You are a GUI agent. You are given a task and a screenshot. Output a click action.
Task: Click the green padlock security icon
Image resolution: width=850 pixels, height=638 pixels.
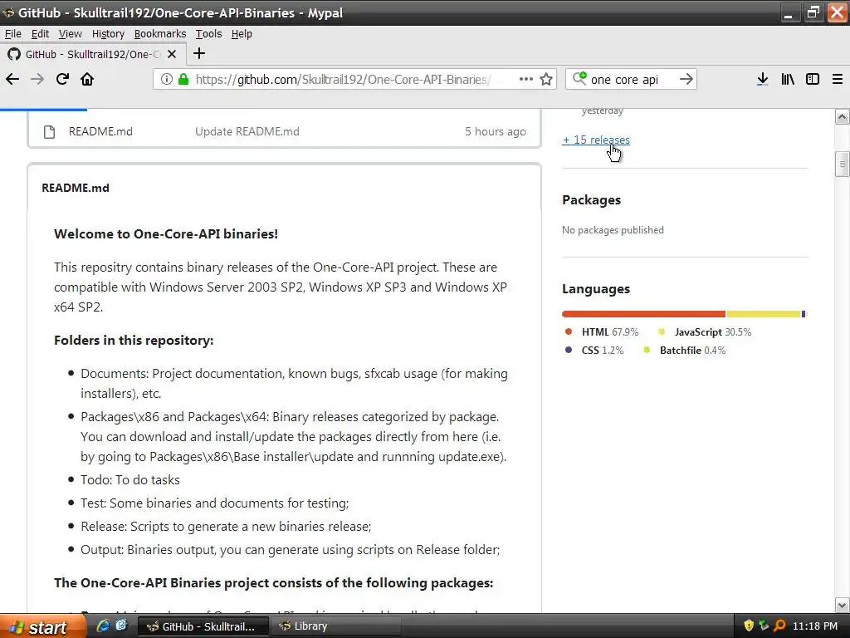coord(183,79)
